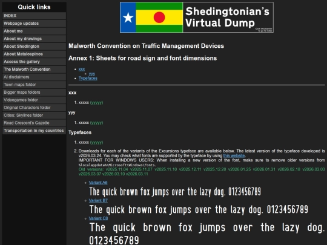Select old version v2025.11.04

pos(117,169)
